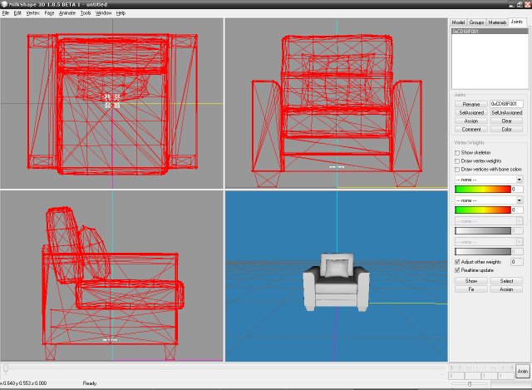Click the MilkShape 3D title bar icon

point(5,4)
